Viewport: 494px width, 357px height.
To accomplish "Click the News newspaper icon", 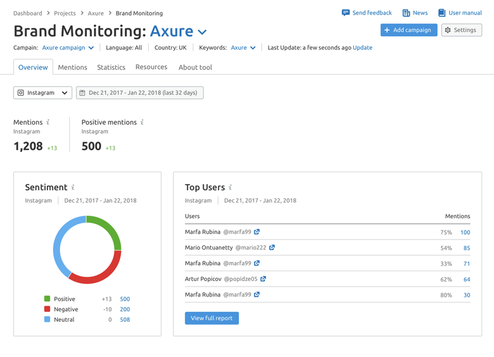I will [x=406, y=13].
